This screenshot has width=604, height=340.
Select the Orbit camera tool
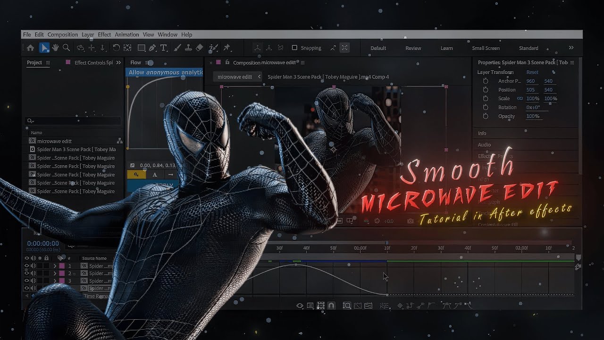(x=81, y=48)
